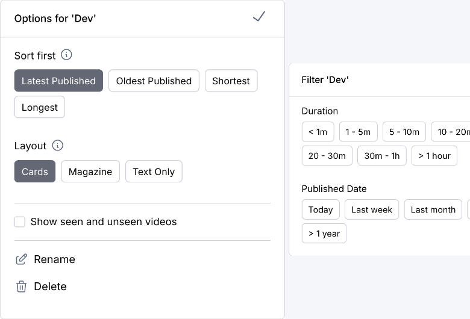Screen dimensions: 470x319
Task: Select Latest Published sort option
Action: (x=58, y=81)
